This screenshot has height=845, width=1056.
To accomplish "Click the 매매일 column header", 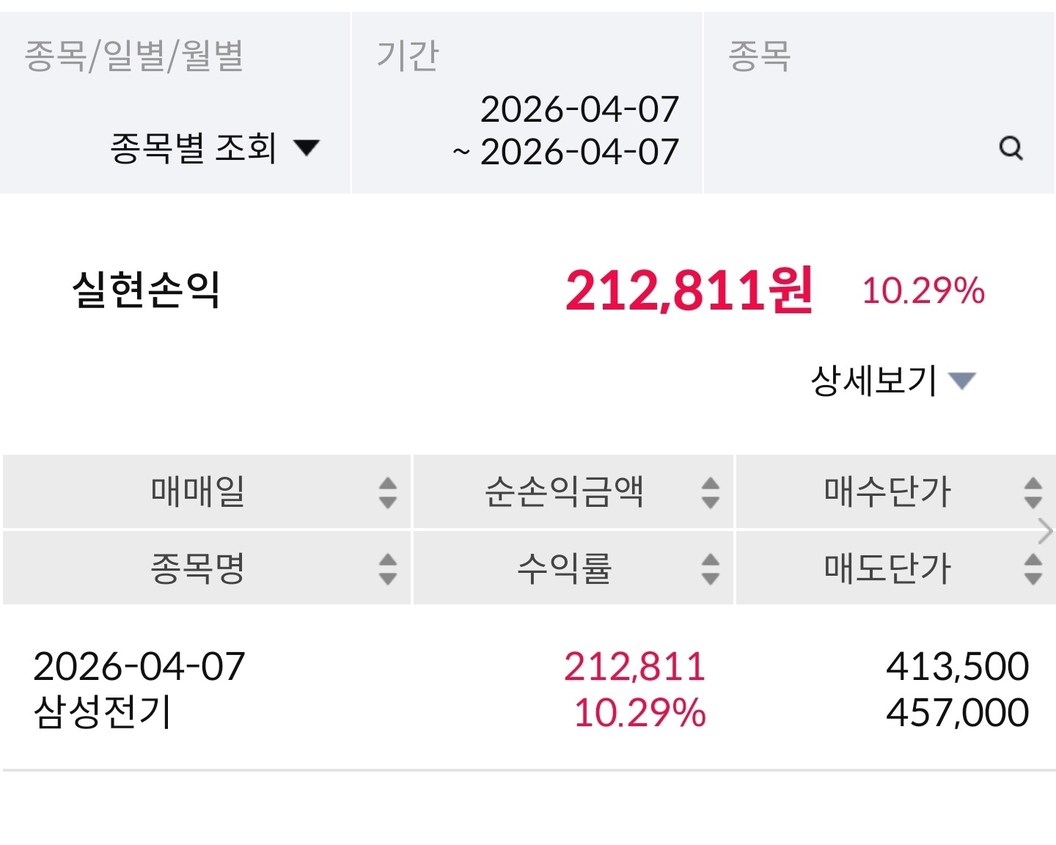I will point(197,492).
